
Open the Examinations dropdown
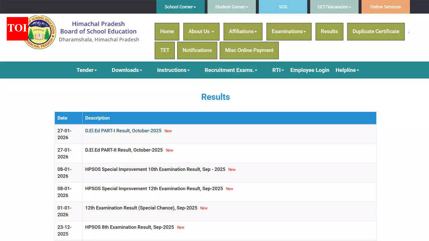(289, 31)
